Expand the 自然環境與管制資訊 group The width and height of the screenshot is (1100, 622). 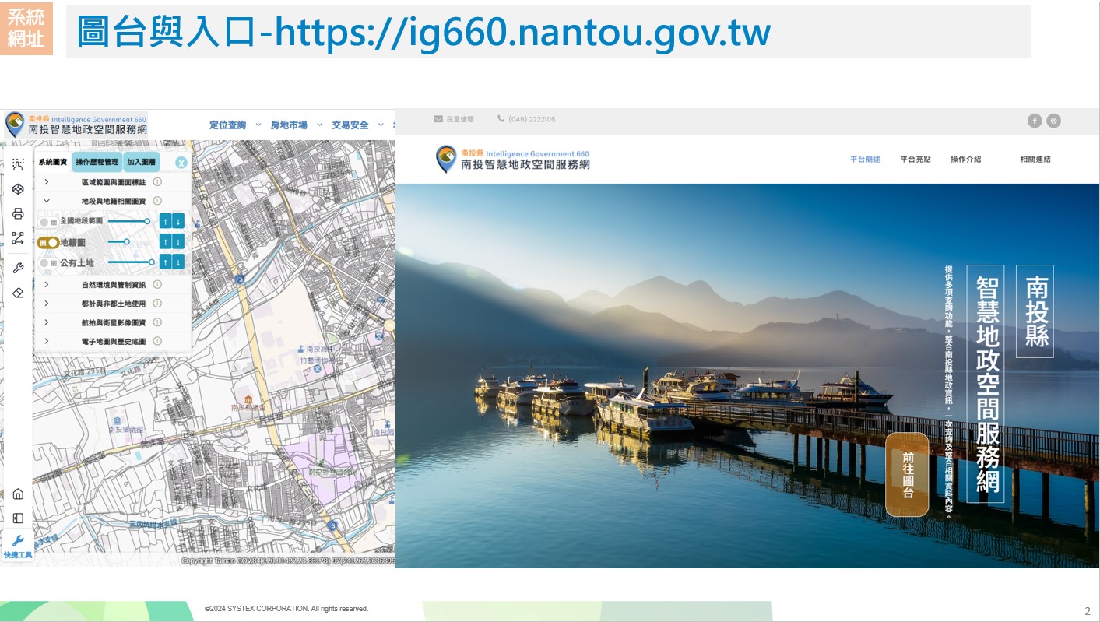click(47, 284)
